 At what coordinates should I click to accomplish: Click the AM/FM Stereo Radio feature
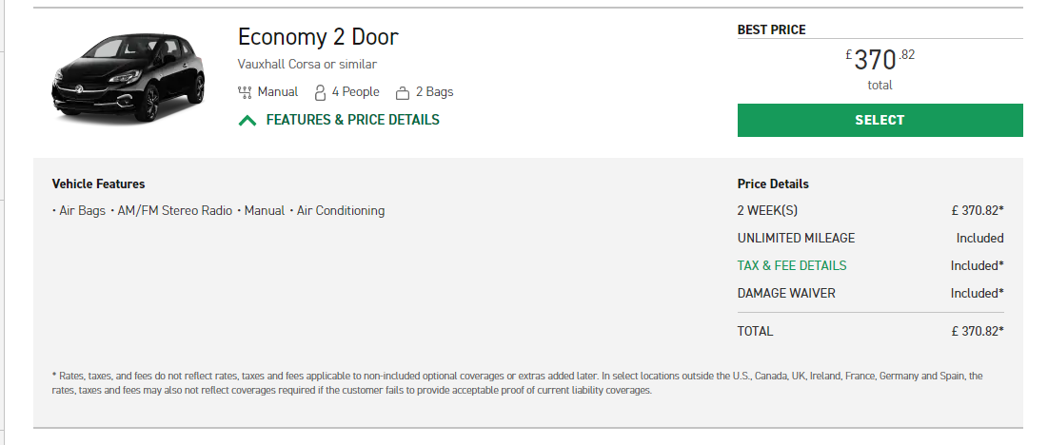[174, 211]
